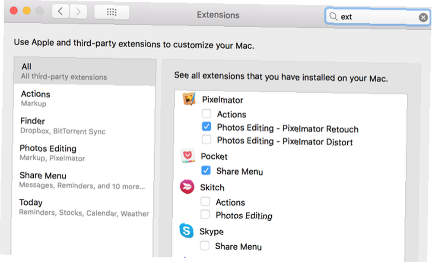432x263 pixels.
Task: Uncheck Photos Editing - Pixelmator Retouch
Action: tap(206, 127)
